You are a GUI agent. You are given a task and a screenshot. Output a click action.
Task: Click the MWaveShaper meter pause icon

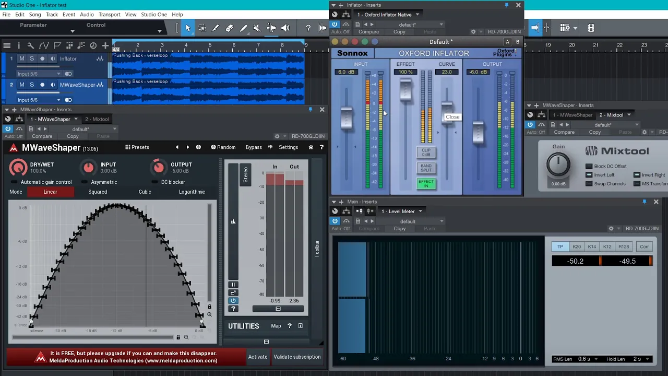233,285
